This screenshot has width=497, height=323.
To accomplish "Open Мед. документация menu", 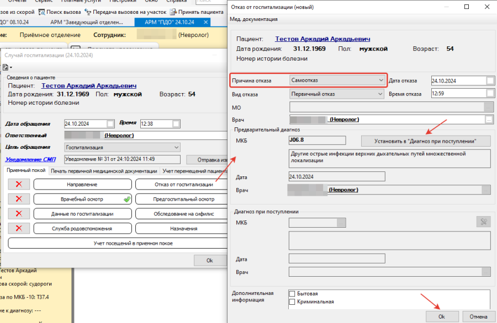I will (x=253, y=19).
